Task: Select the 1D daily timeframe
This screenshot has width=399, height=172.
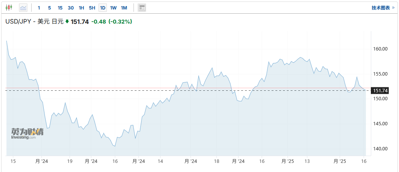Action: click(x=103, y=8)
